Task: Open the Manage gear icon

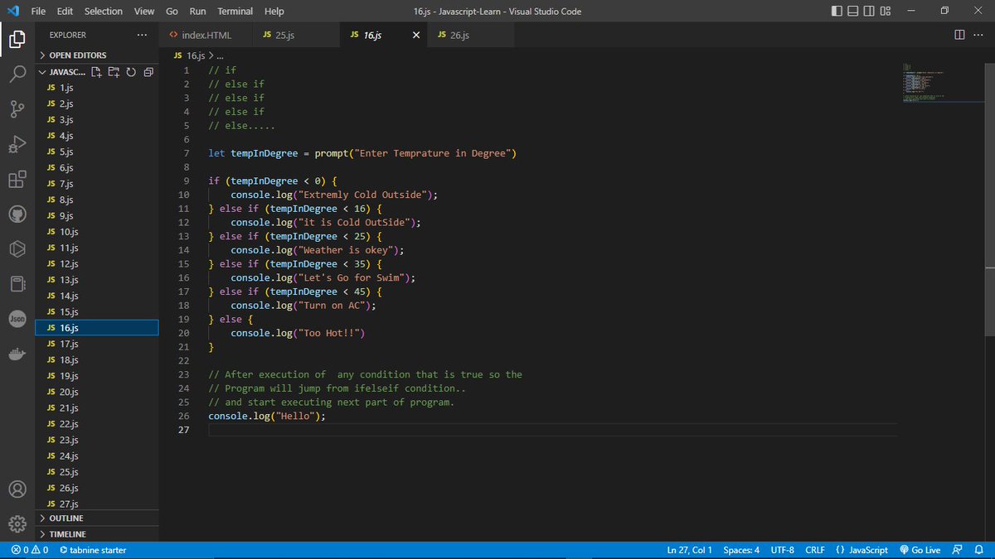Action: pos(18,524)
